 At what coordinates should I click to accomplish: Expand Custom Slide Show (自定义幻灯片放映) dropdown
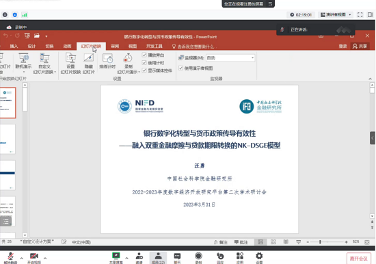pos(55,72)
